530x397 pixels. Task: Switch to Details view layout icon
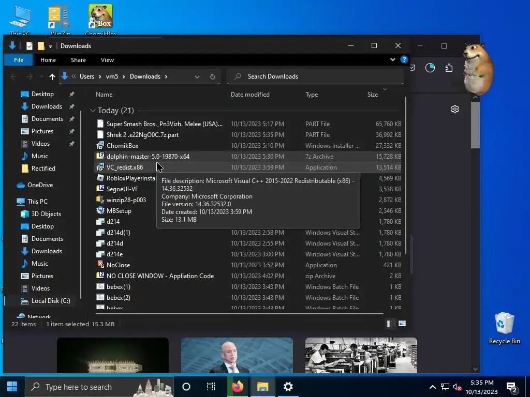coord(391,324)
